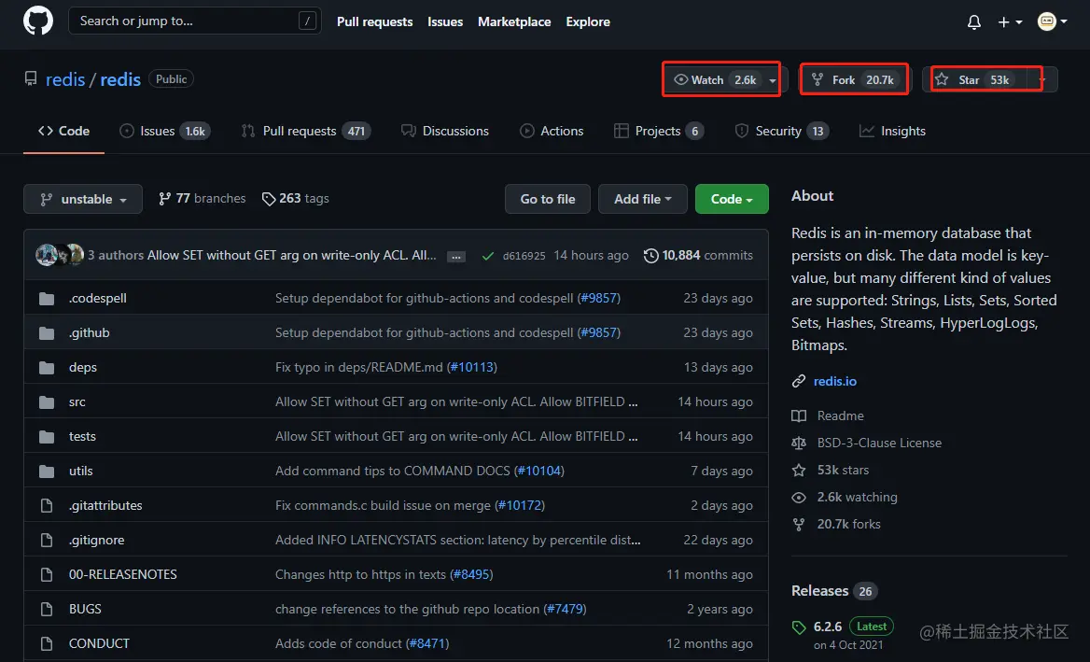Open the src folder
1090x662 pixels.
(x=77, y=401)
